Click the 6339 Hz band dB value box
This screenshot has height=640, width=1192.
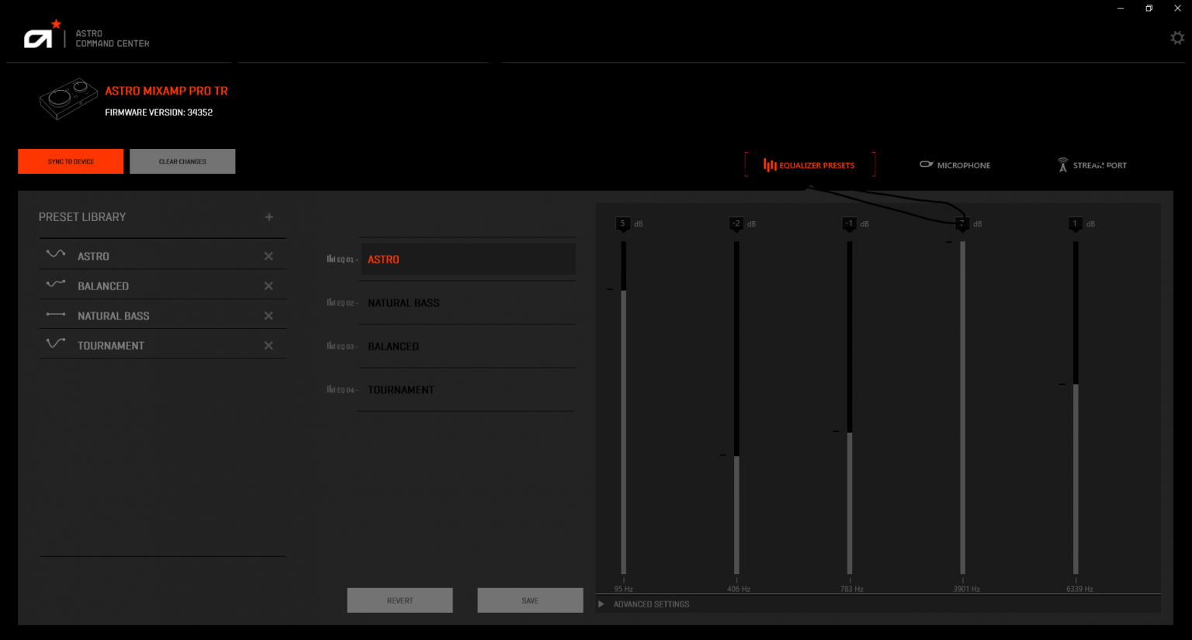pos(1075,223)
